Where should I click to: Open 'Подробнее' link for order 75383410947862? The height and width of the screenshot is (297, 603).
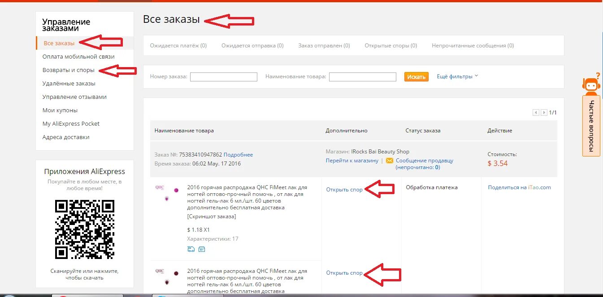(x=238, y=154)
